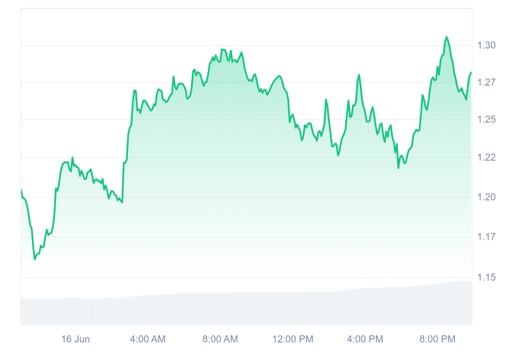The image size is (529, 353).
Task: Select the 8:00 AM axis label
Action: point(220,339)
